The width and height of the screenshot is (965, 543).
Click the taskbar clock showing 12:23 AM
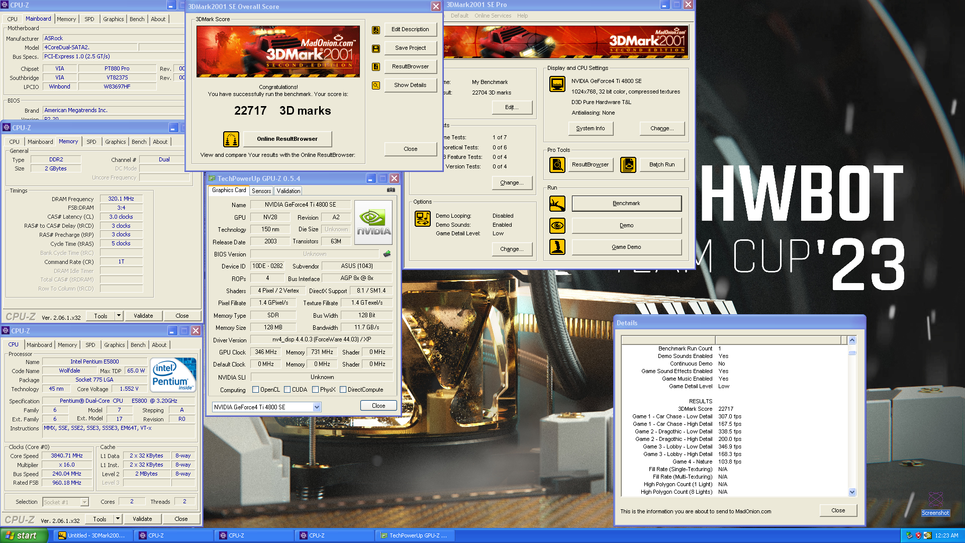pos(946,536)
